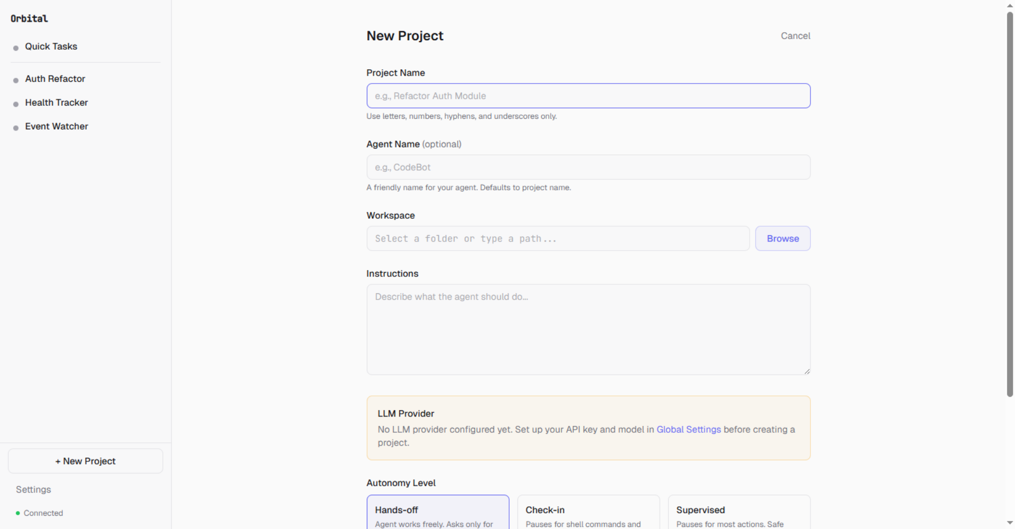Open Settings from the sidebar
This screenshot has height=529, width=1015.
pos(33,489)
